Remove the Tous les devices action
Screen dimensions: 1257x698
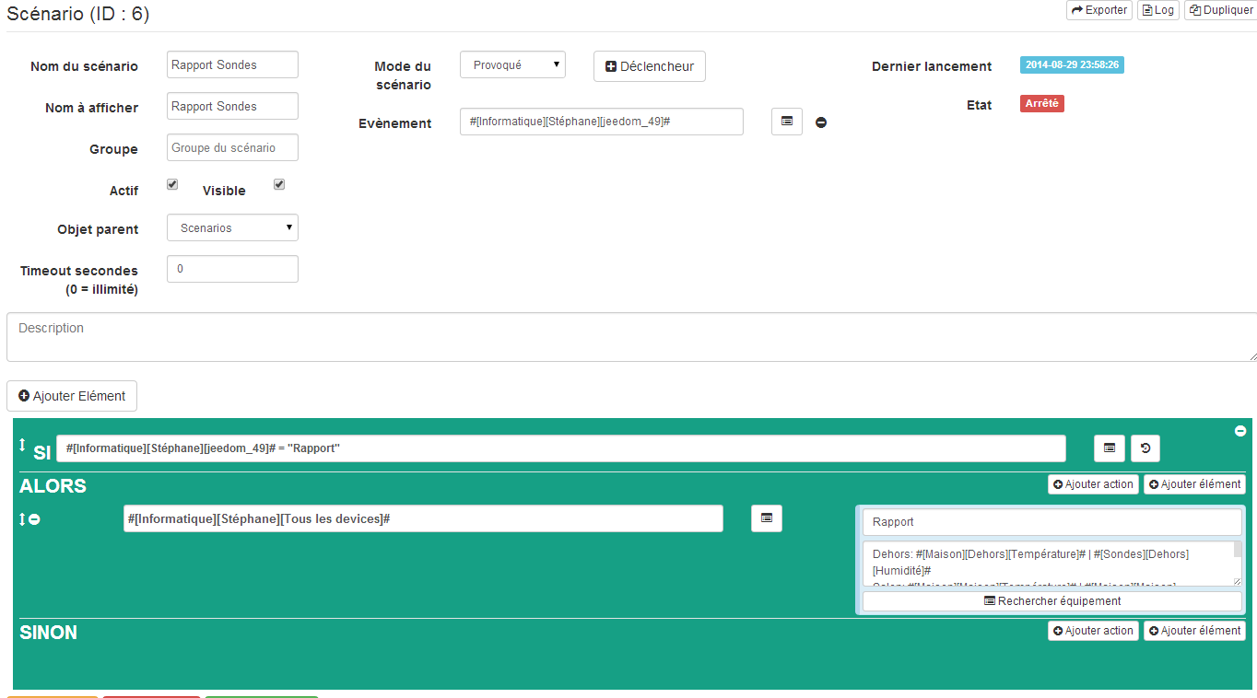tap(34, 519)
